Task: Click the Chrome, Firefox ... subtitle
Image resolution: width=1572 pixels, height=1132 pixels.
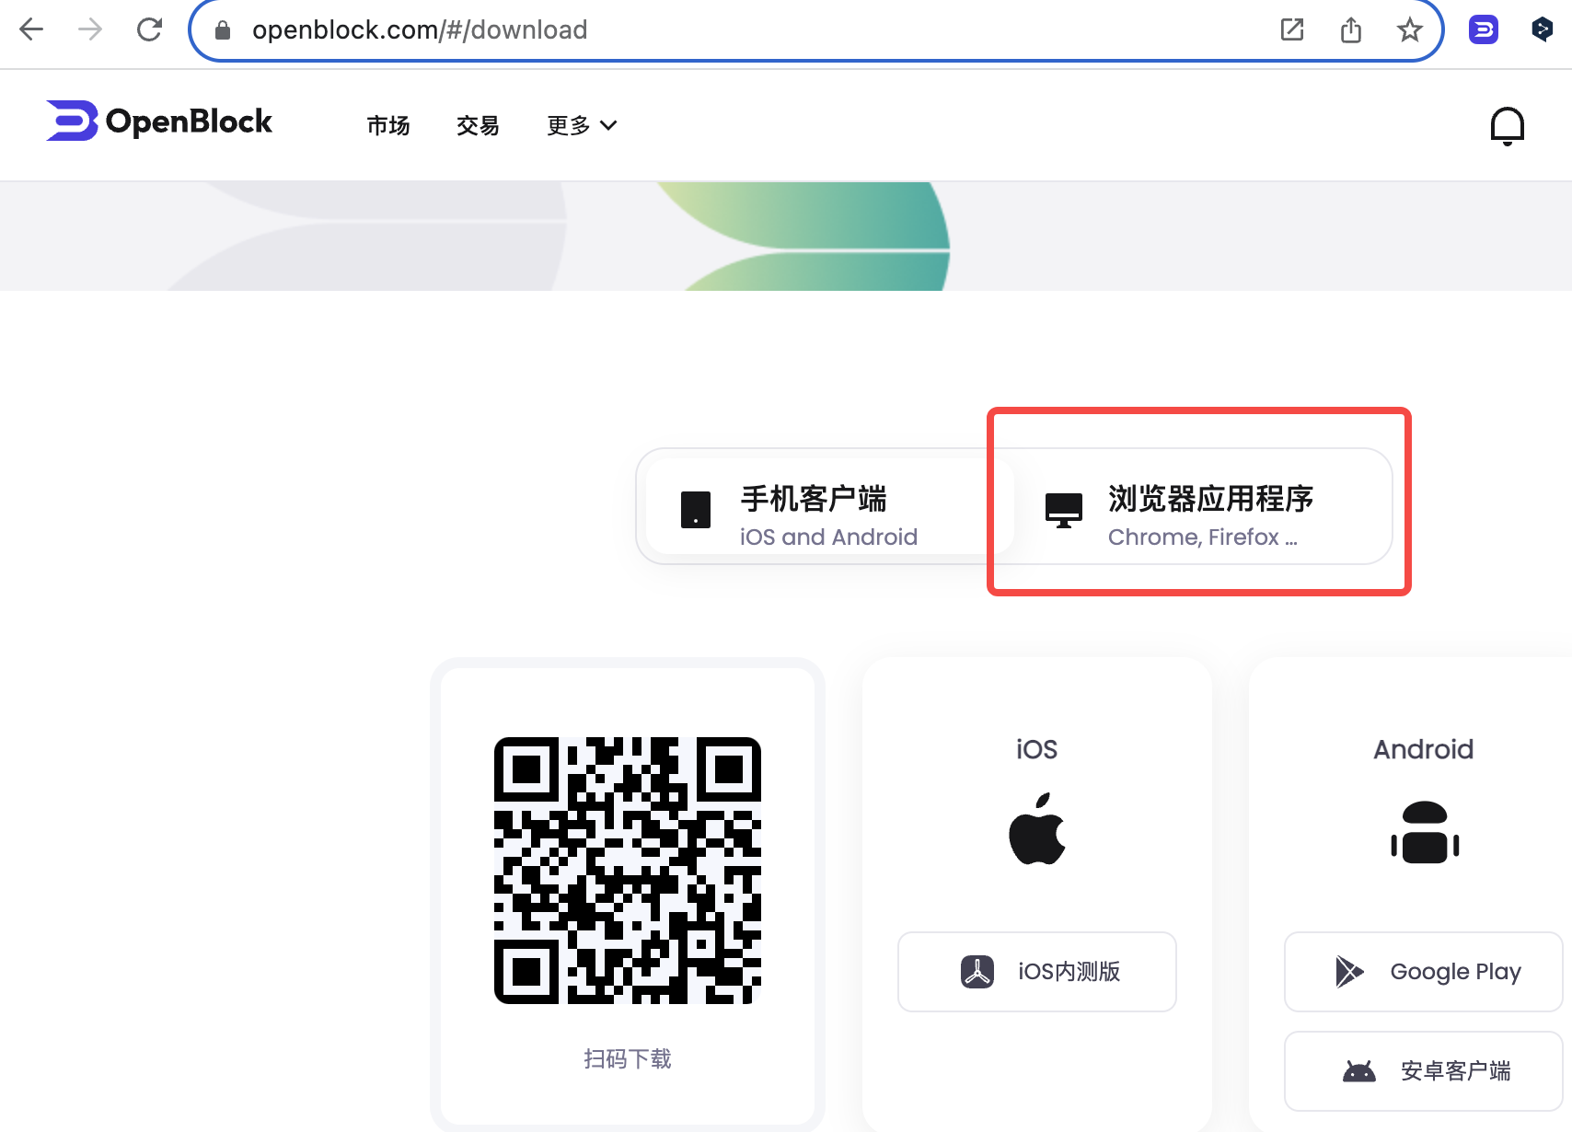Action: pos(1203,537)
